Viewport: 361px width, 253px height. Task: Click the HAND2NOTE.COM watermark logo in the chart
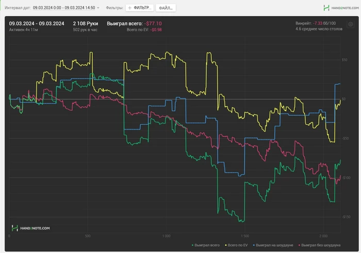31,228
